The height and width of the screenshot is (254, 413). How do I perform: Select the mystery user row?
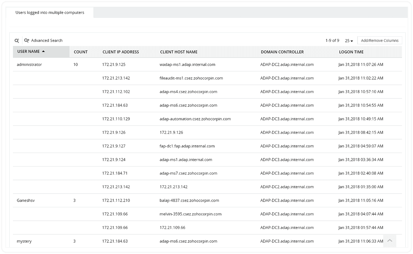click(x=24, y=241)
